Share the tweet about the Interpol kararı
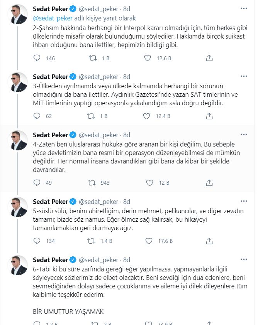The width and height of the screenshot is (258, 325). click(x=209, y=58)
